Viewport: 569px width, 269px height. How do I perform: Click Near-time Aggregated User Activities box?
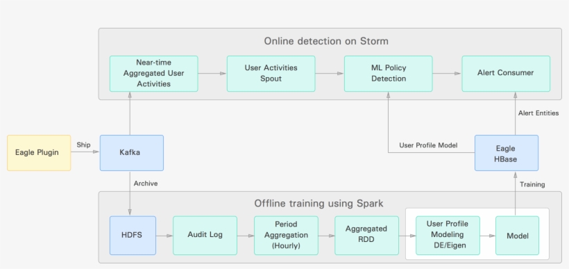coord(154,74)
